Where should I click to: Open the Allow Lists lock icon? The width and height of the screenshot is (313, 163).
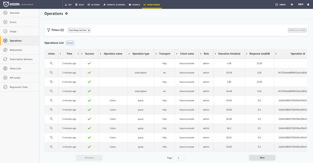(x=5, y=68)
